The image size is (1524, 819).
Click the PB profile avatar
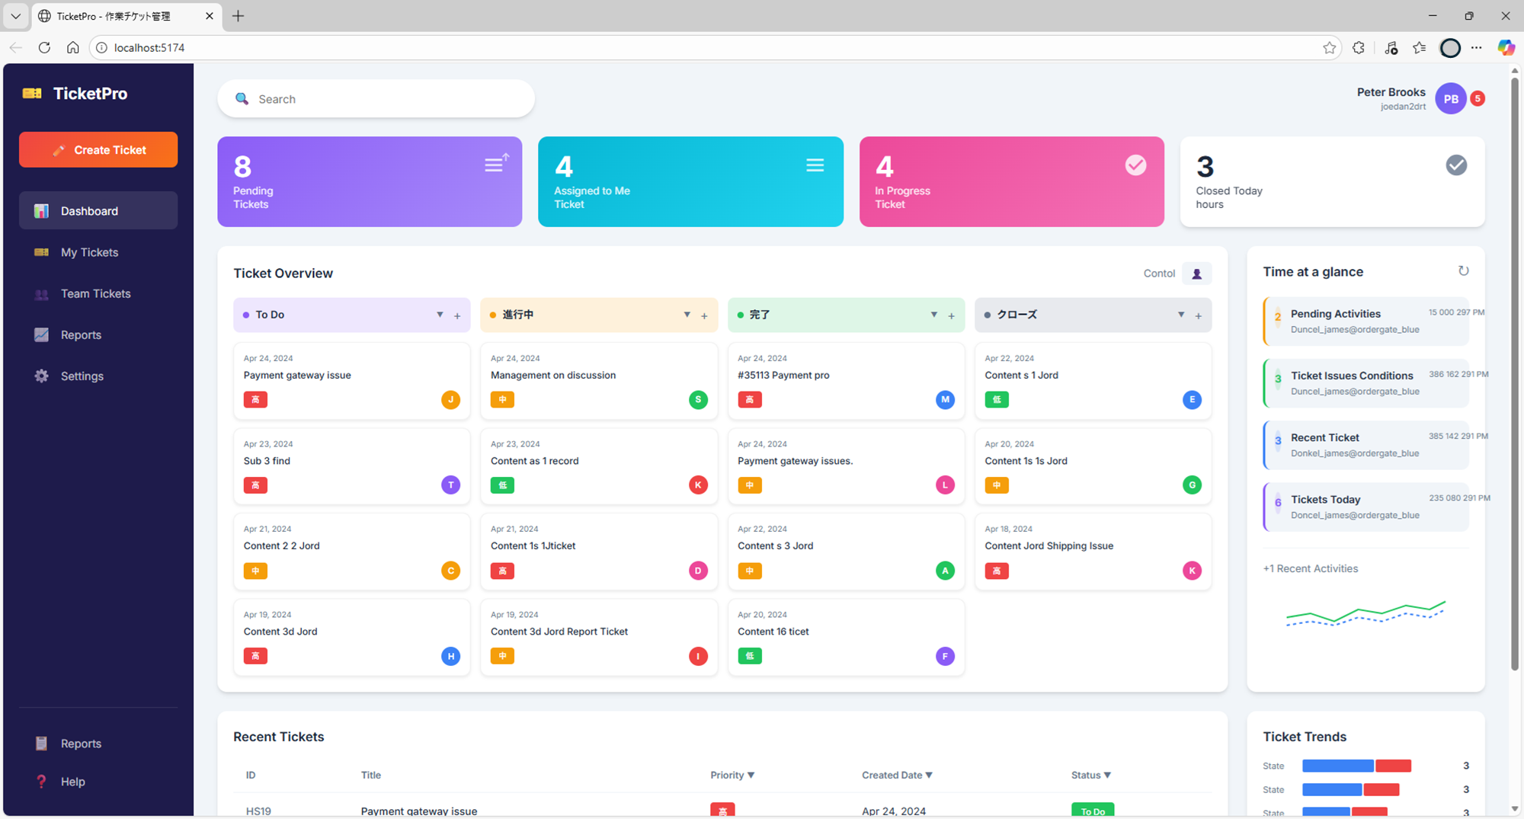1451,98
